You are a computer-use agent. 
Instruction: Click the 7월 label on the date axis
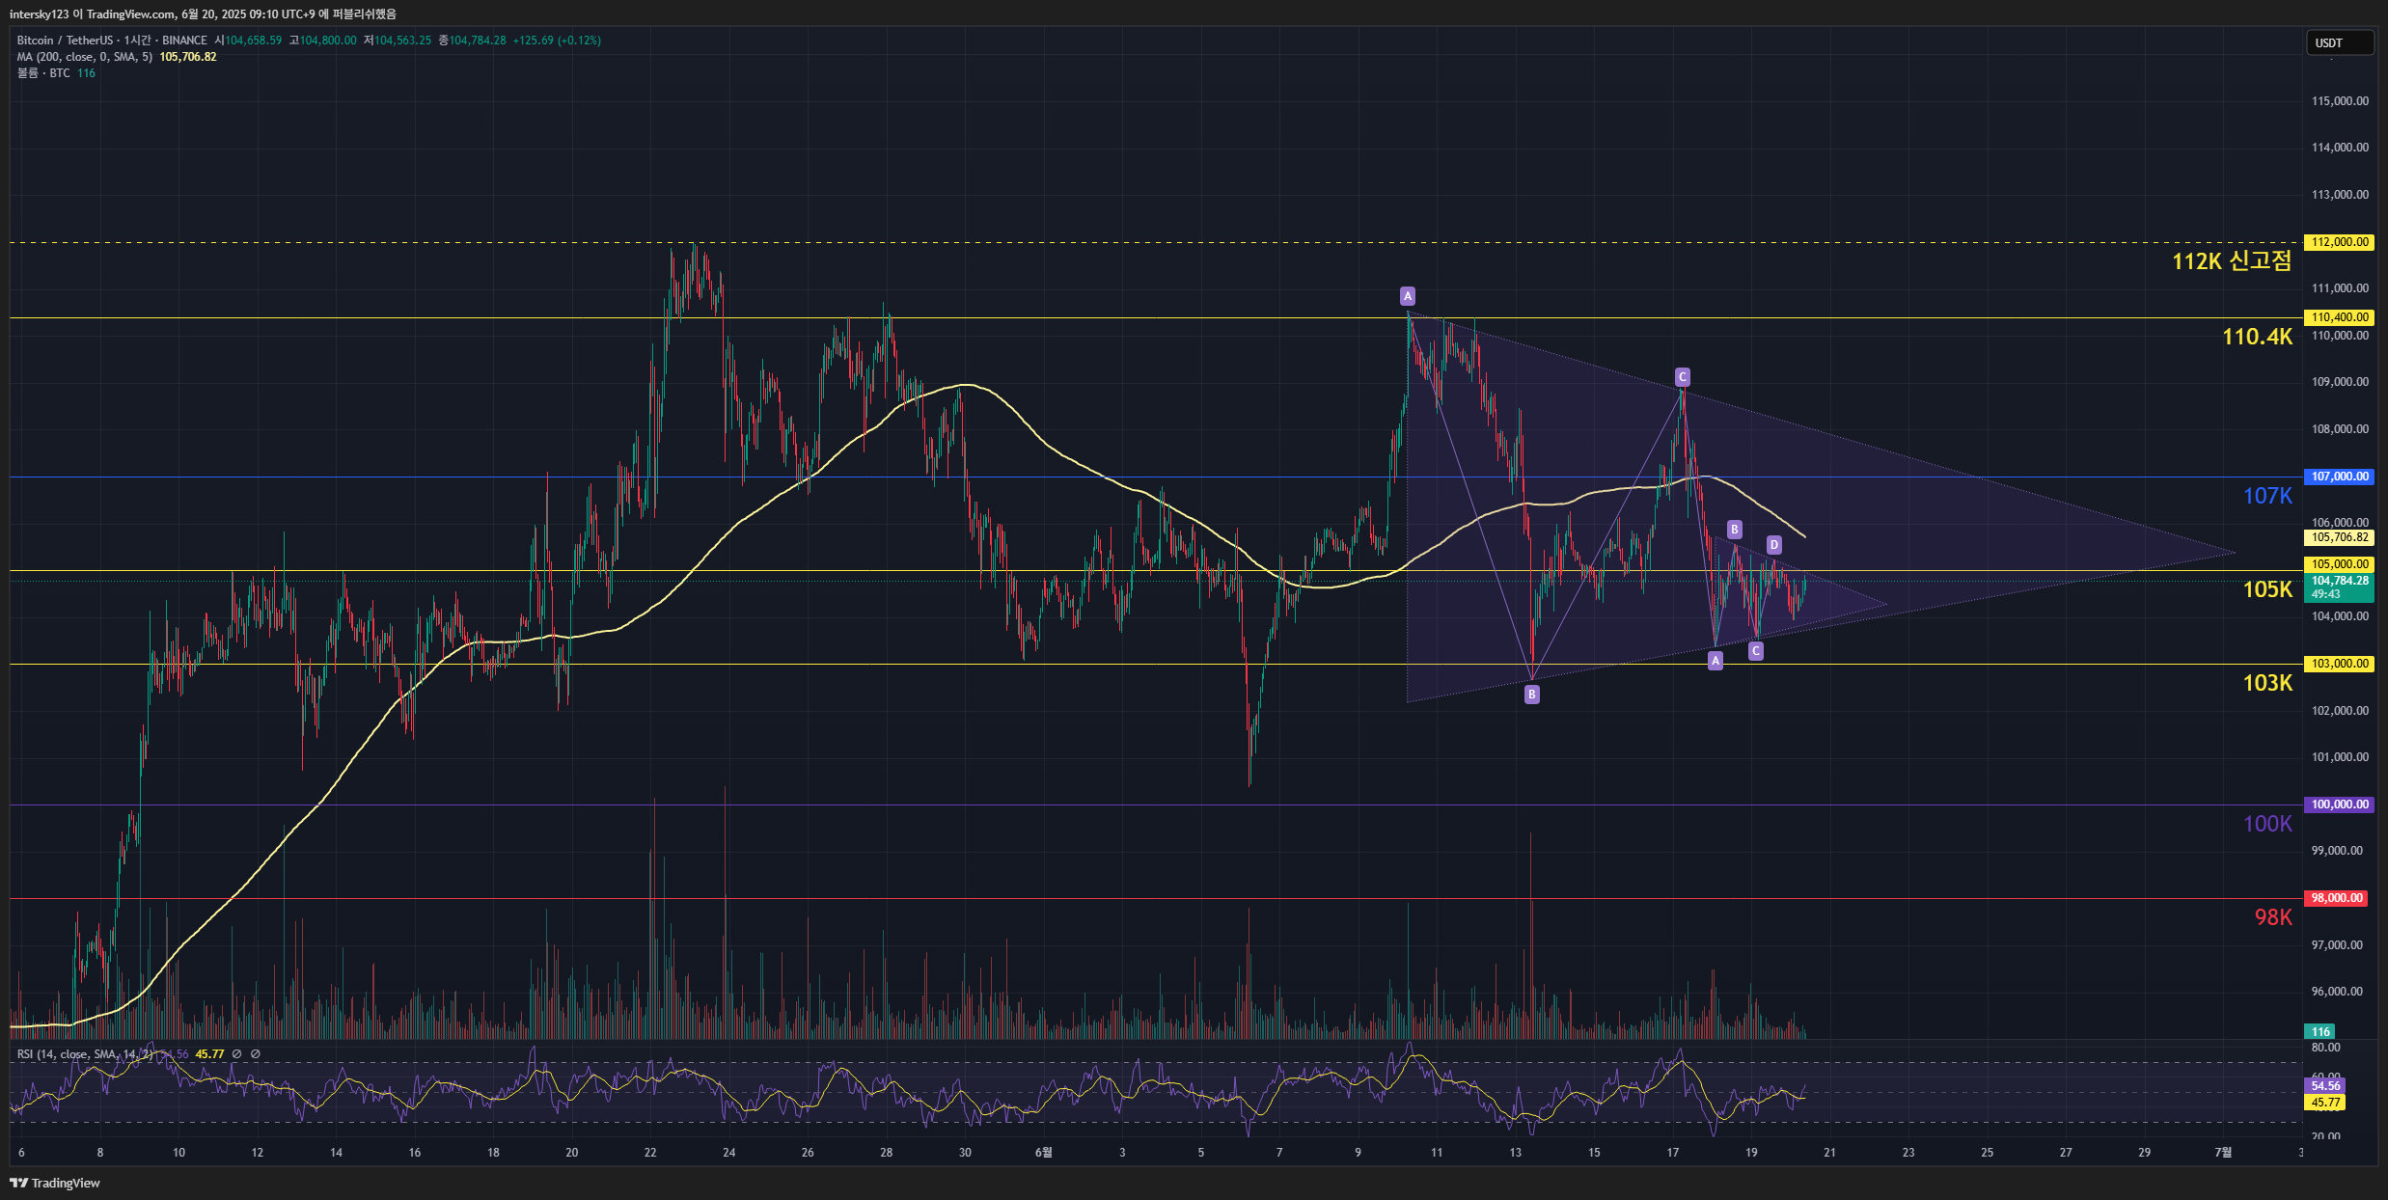(2223, 1152)
